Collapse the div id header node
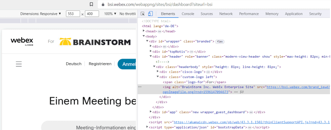Image resolution: width=331 pixels, height=130 pixels. tap(151, 56)
